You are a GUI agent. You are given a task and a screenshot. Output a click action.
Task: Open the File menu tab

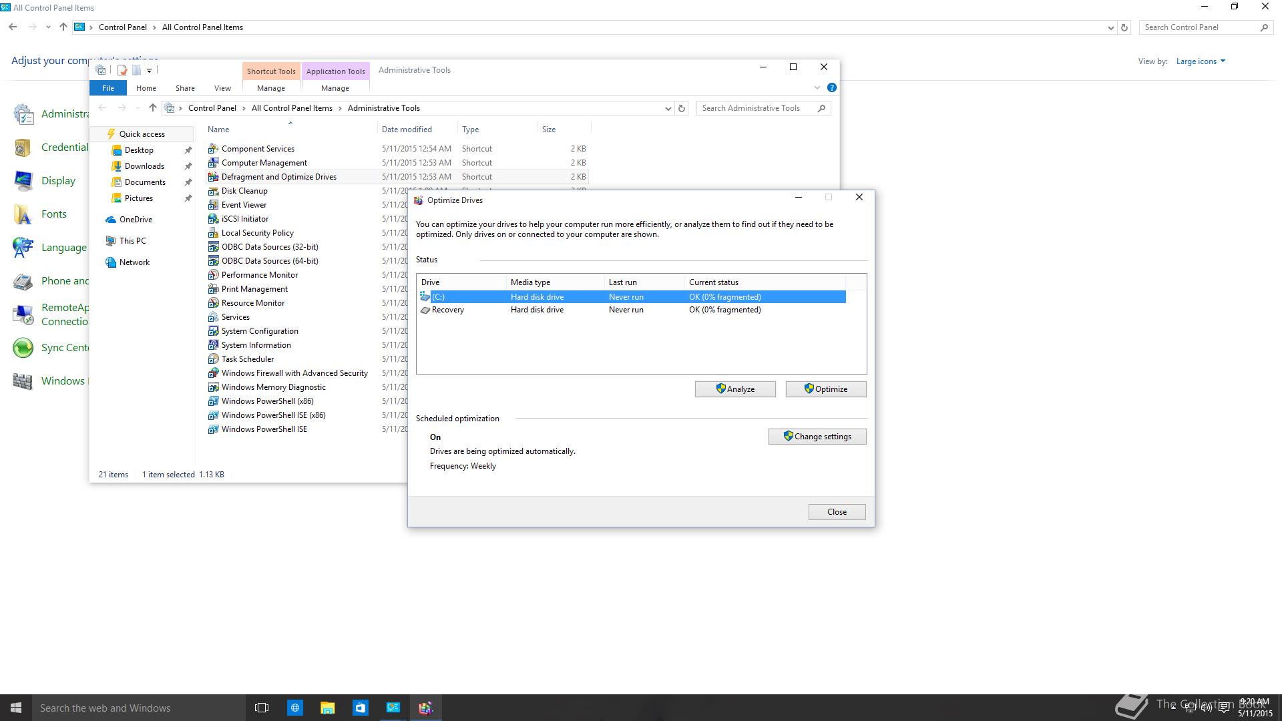(x=108, y=88)
